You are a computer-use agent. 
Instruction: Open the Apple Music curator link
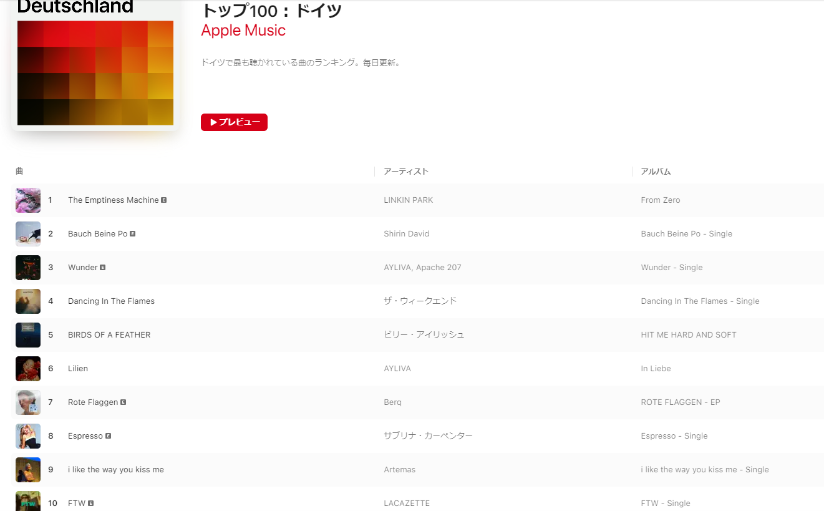click(x=243, y=31)
